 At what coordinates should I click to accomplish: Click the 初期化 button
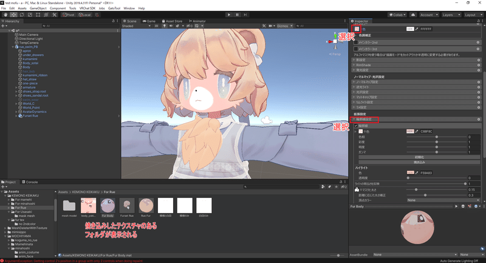tap(419, 157)
